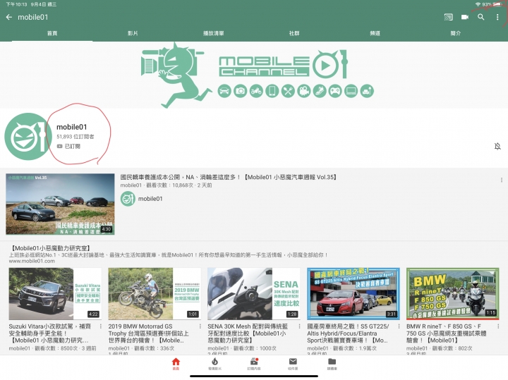Viewport: 508px width, 380px height.
Task: Switch to the 播放清單 tab
Action: pos(214,33)
